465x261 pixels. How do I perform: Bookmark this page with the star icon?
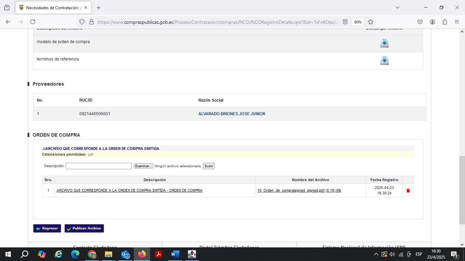coord(371,22)
